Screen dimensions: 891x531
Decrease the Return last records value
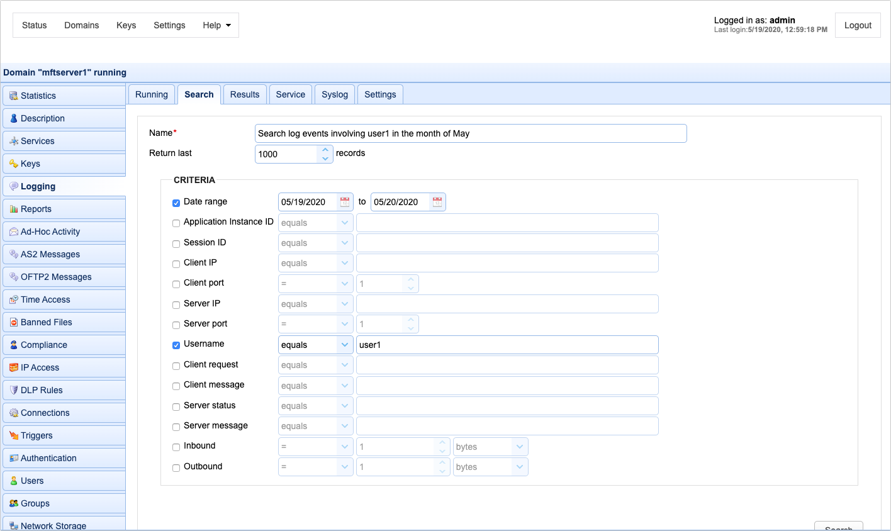click(325, 159)
